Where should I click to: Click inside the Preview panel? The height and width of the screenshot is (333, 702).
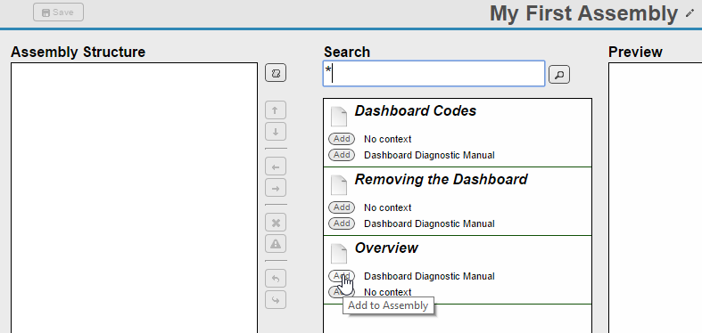[x=655, y=198]
